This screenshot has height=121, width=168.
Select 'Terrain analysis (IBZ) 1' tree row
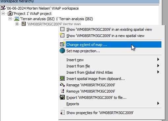(x=57, y=19)
